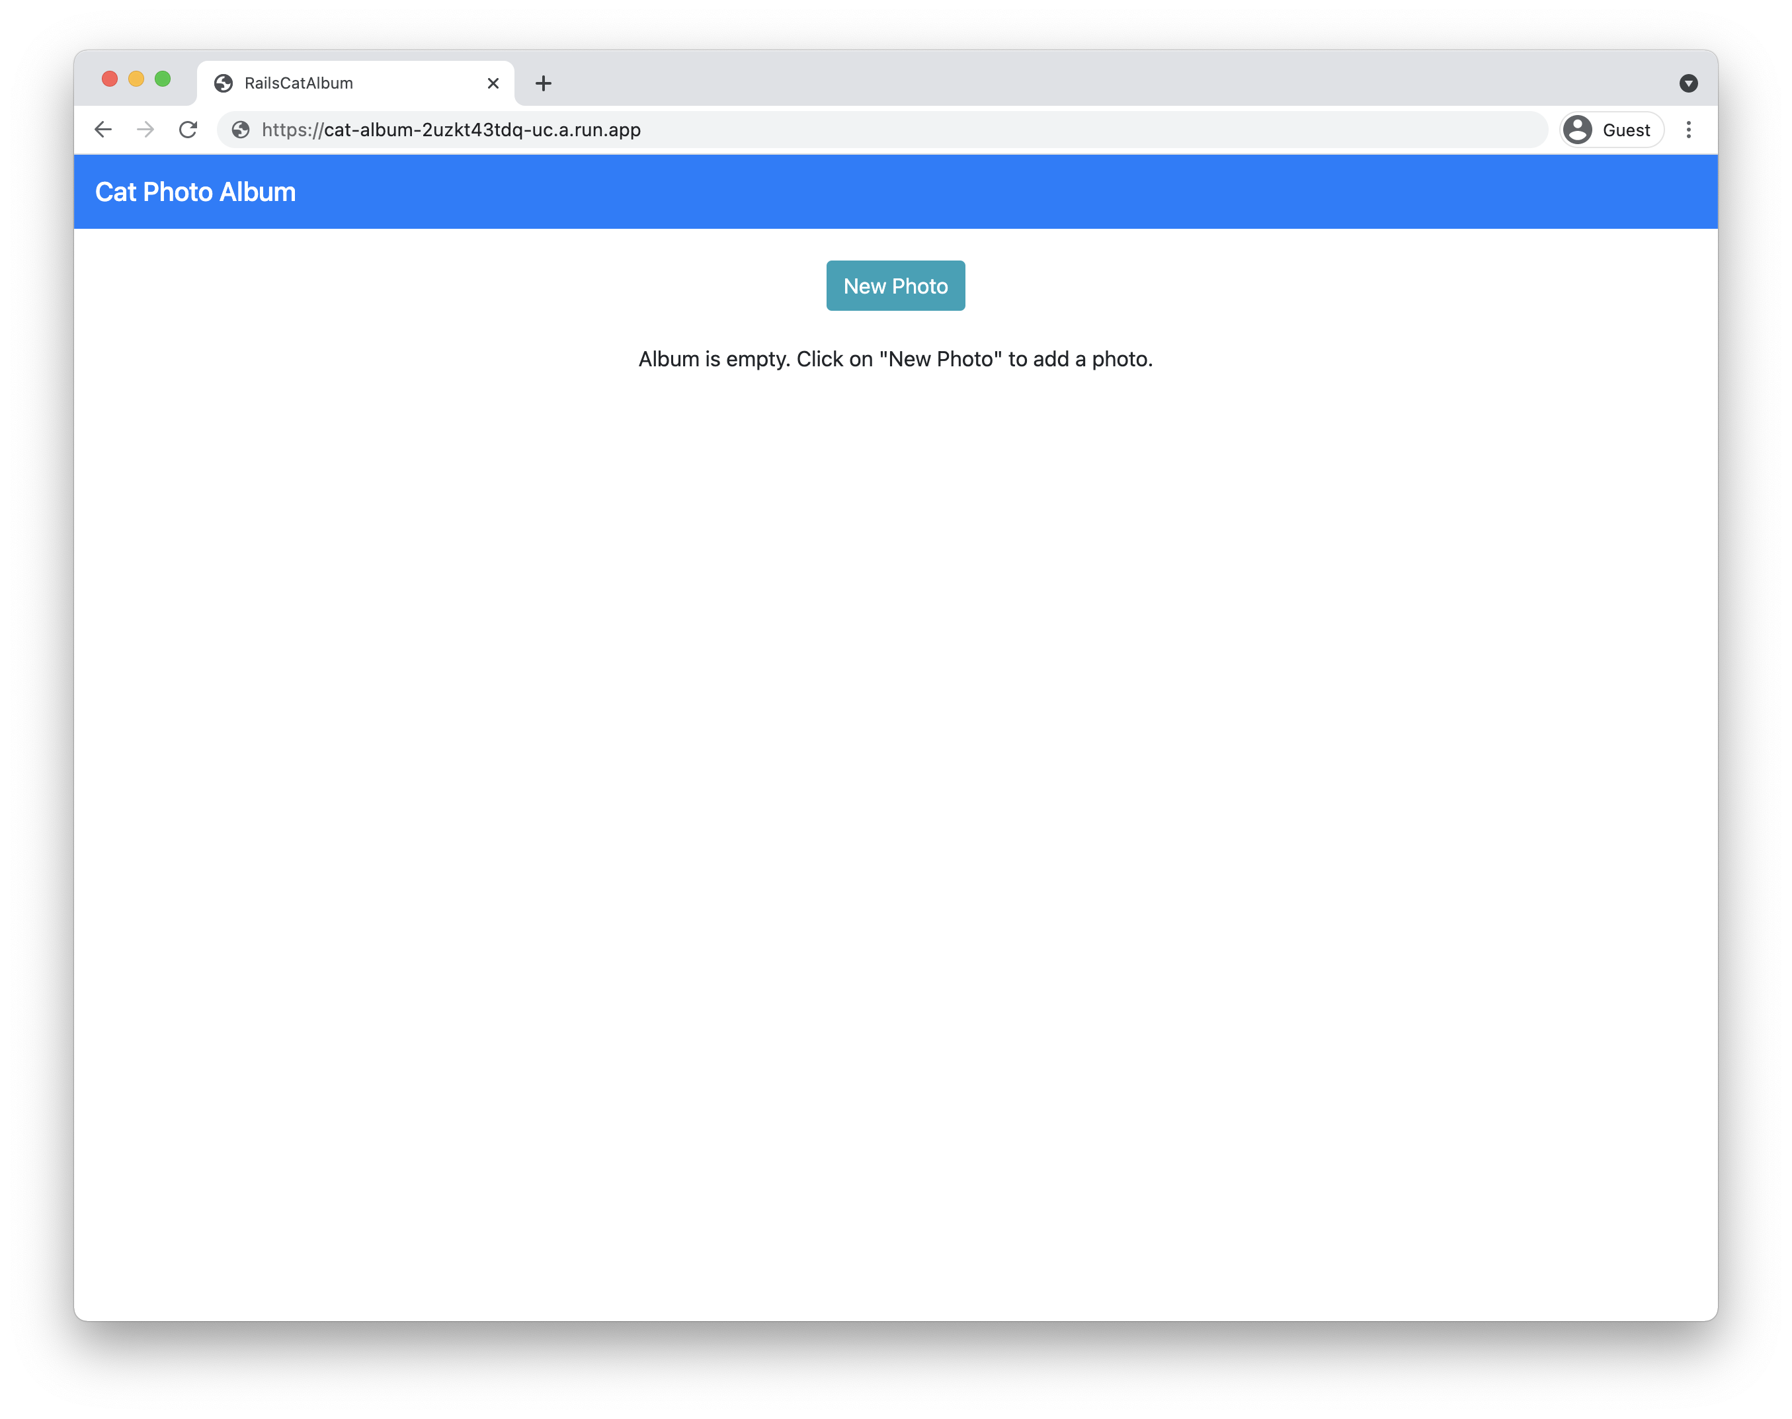This screenshot has height=1419, width=1792.
Task: Click the page refresh icon
Action: [x=189, y=131]
